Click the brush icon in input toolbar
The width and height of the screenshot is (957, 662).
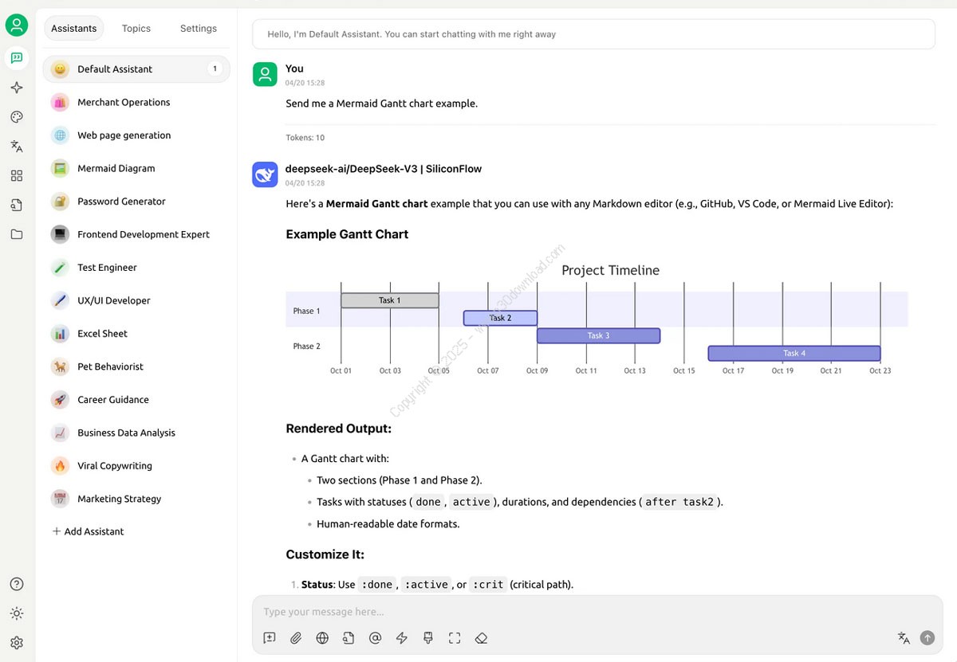click(428, 638)
